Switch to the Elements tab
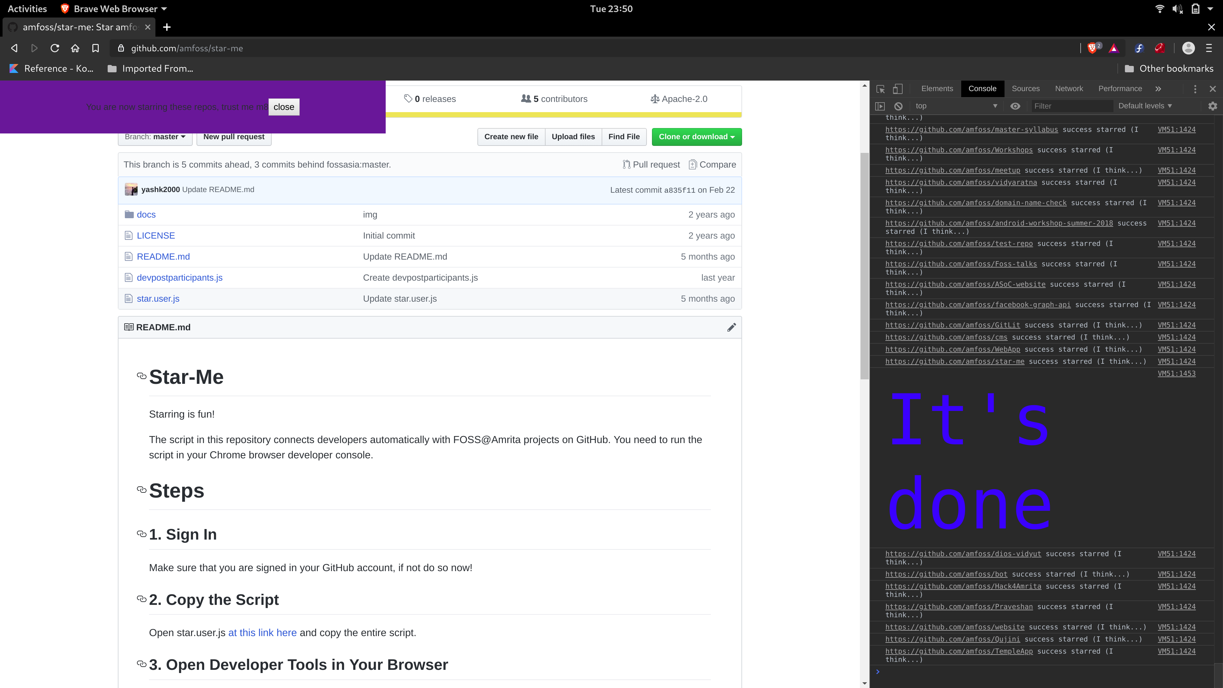Image resolution: width=1223 pixels, height=688 pixels. point(937,89)
